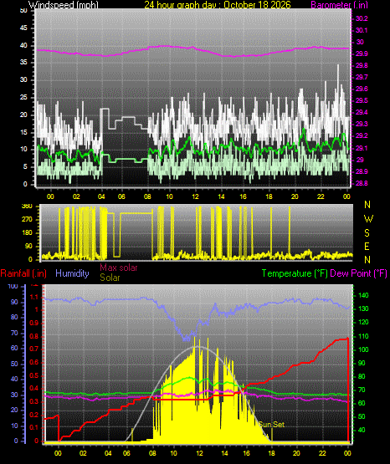Click the blue 'Humidity' legend label
The width and height of the screenshot is (390, 464).
click(72, 273)
